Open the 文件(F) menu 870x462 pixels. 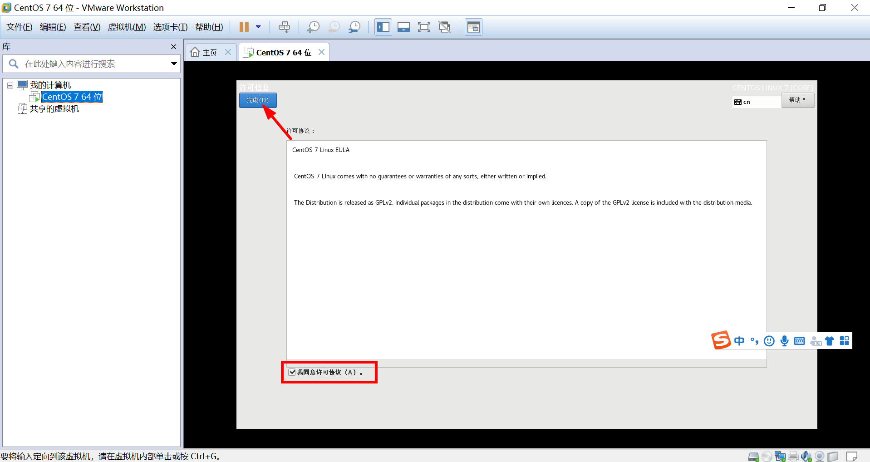(20, 27)
